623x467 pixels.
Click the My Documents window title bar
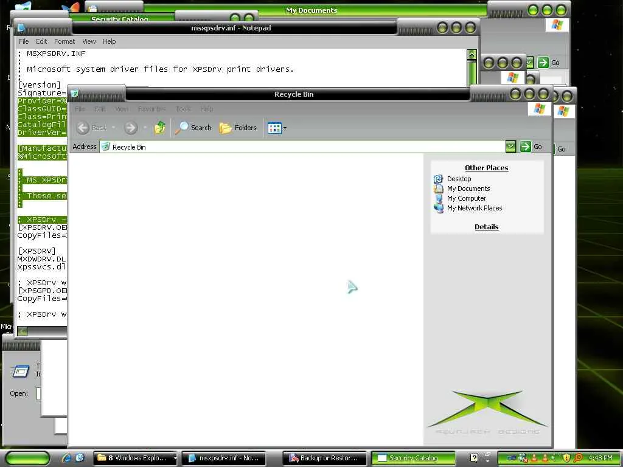click(x=311, y=10)
